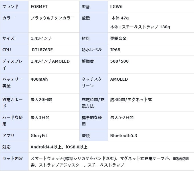Click the 400mAh battery capacity value
194x171 pixels.
[39, 79]
